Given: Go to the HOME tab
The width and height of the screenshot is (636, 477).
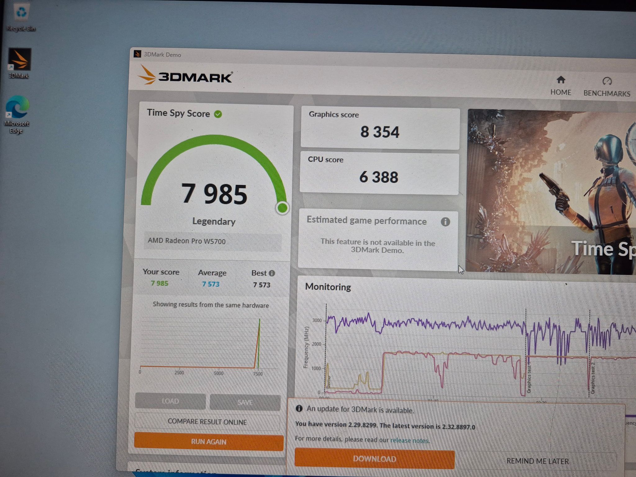Looking at the screenshot, I should tap(561, 86).
